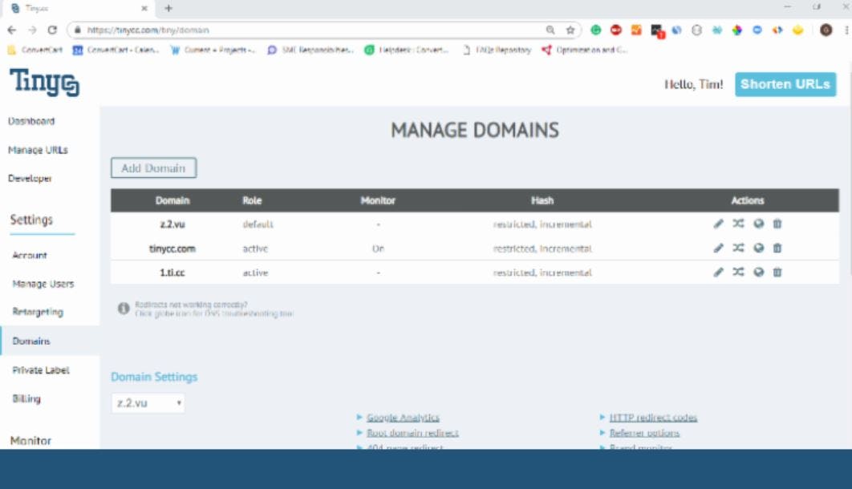This screenshot has height=489, width=852.
Task: Open the Domains section in the sidebar
Action: click(30, 341)
